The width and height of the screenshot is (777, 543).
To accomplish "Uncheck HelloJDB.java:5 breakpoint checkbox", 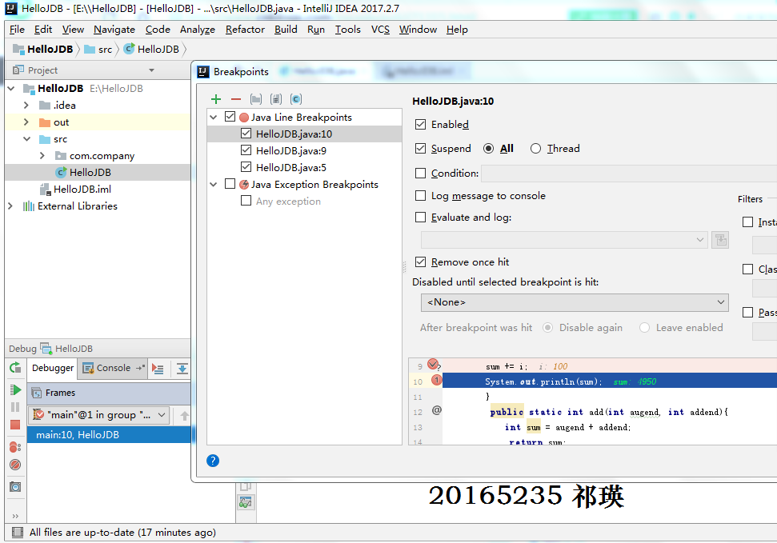I will pos(246,166).
